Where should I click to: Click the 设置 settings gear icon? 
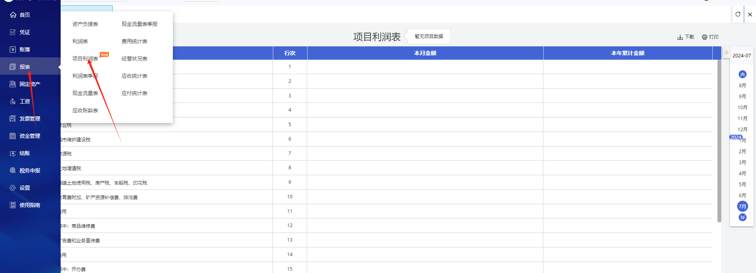pyautogui.click(x=13, y=188)
